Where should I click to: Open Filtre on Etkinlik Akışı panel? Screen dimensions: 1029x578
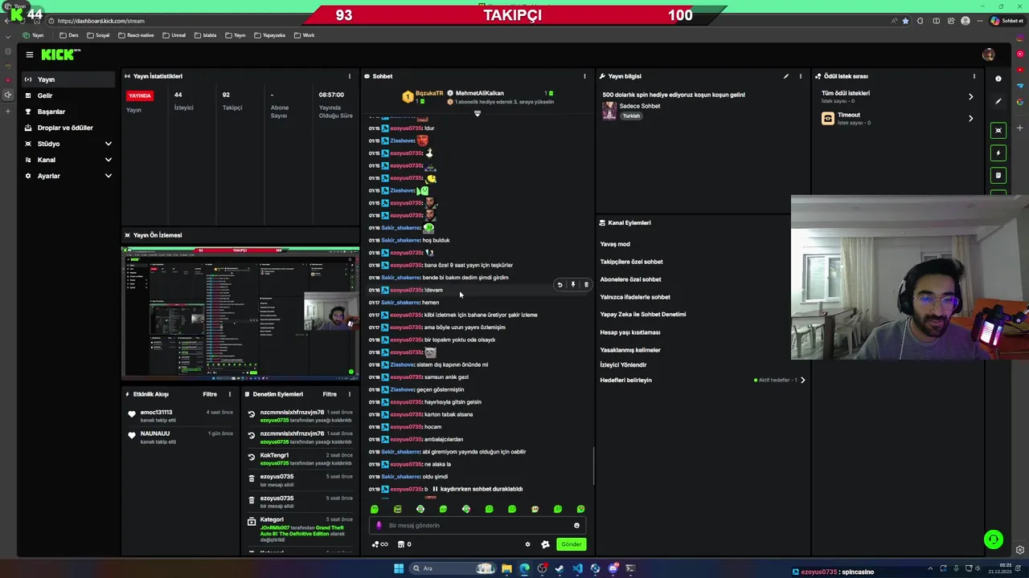[210, 394]
